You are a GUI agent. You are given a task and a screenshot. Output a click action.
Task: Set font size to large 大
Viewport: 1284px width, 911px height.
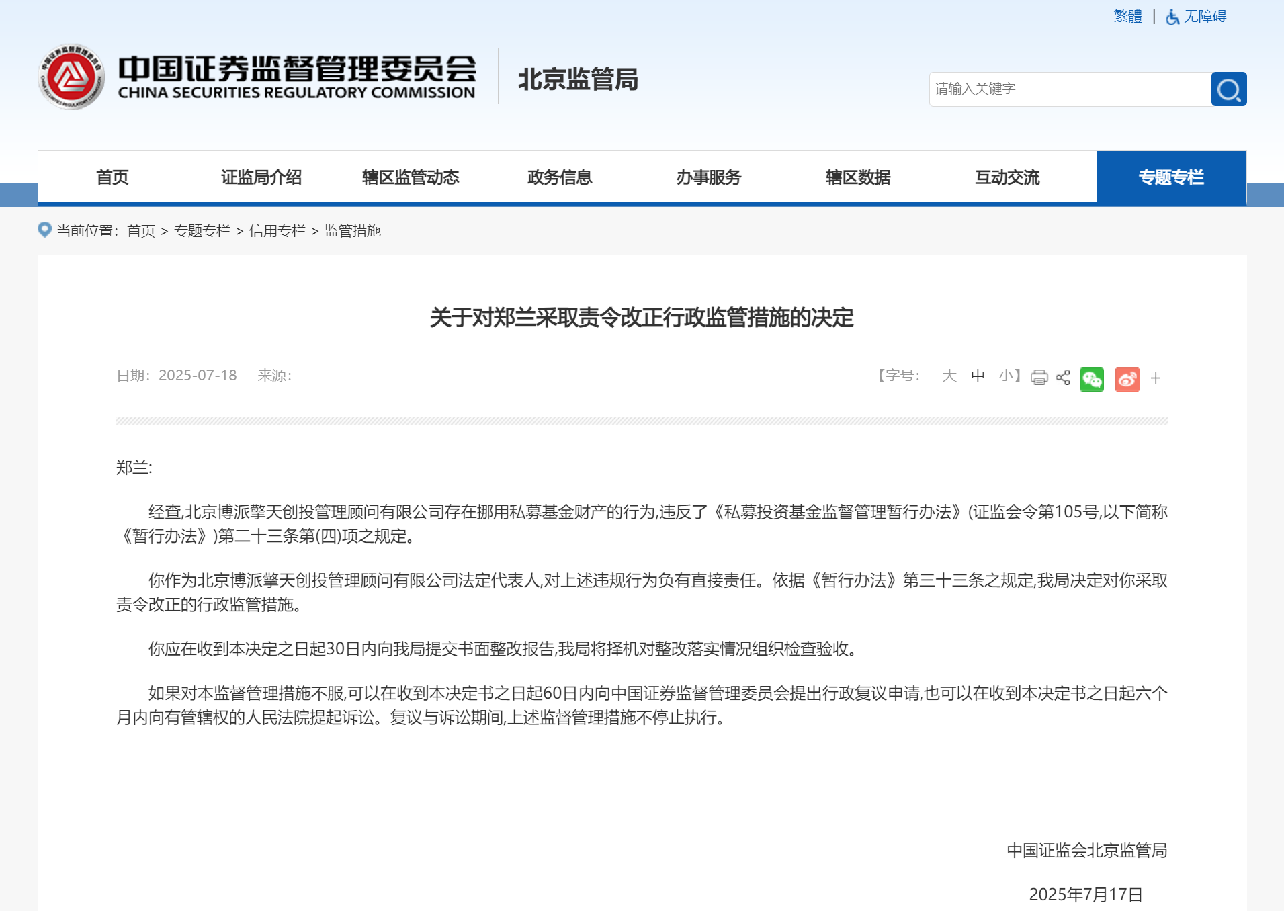coord(949,376)
